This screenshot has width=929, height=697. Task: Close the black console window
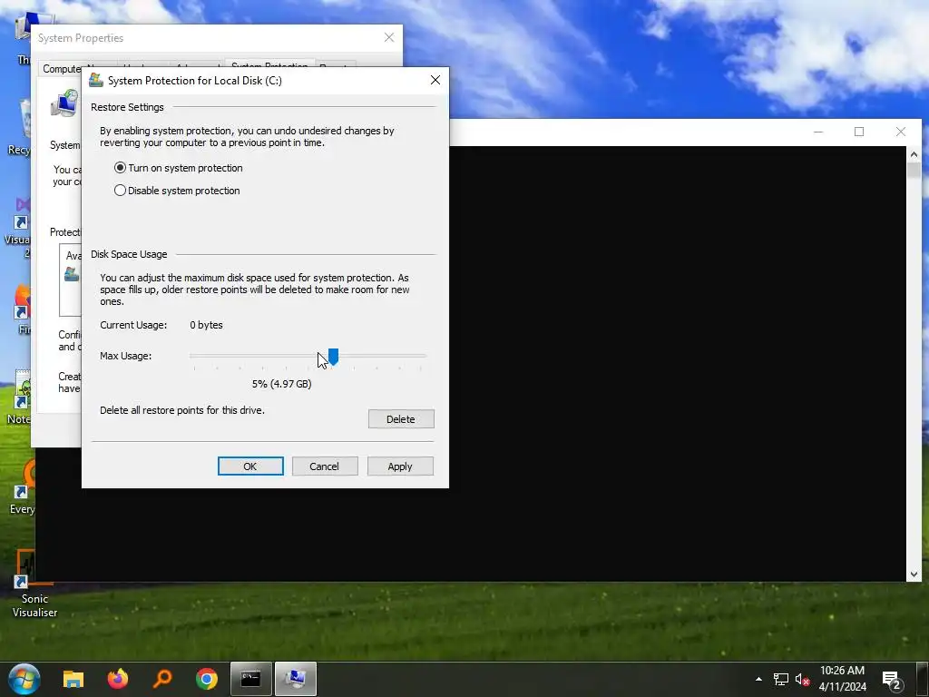coord(901,132)
